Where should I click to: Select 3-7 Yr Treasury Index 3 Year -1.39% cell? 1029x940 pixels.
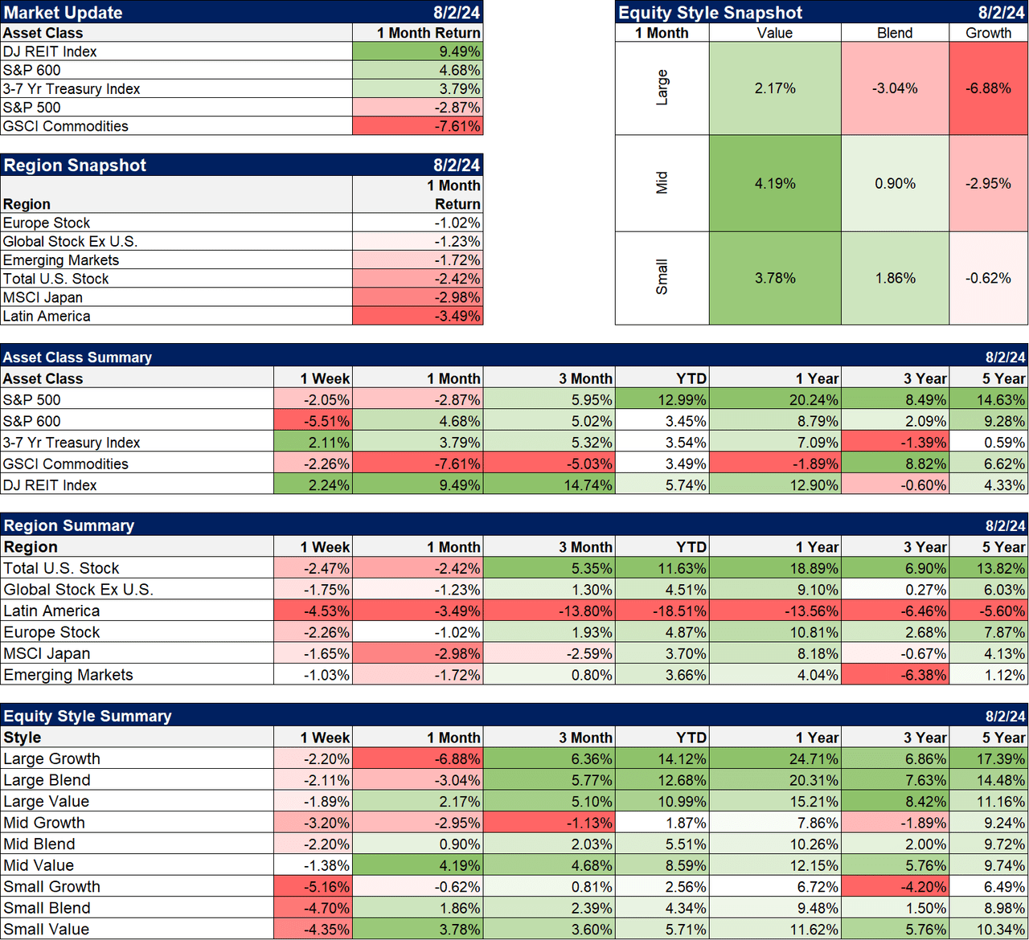click(895, 442)
